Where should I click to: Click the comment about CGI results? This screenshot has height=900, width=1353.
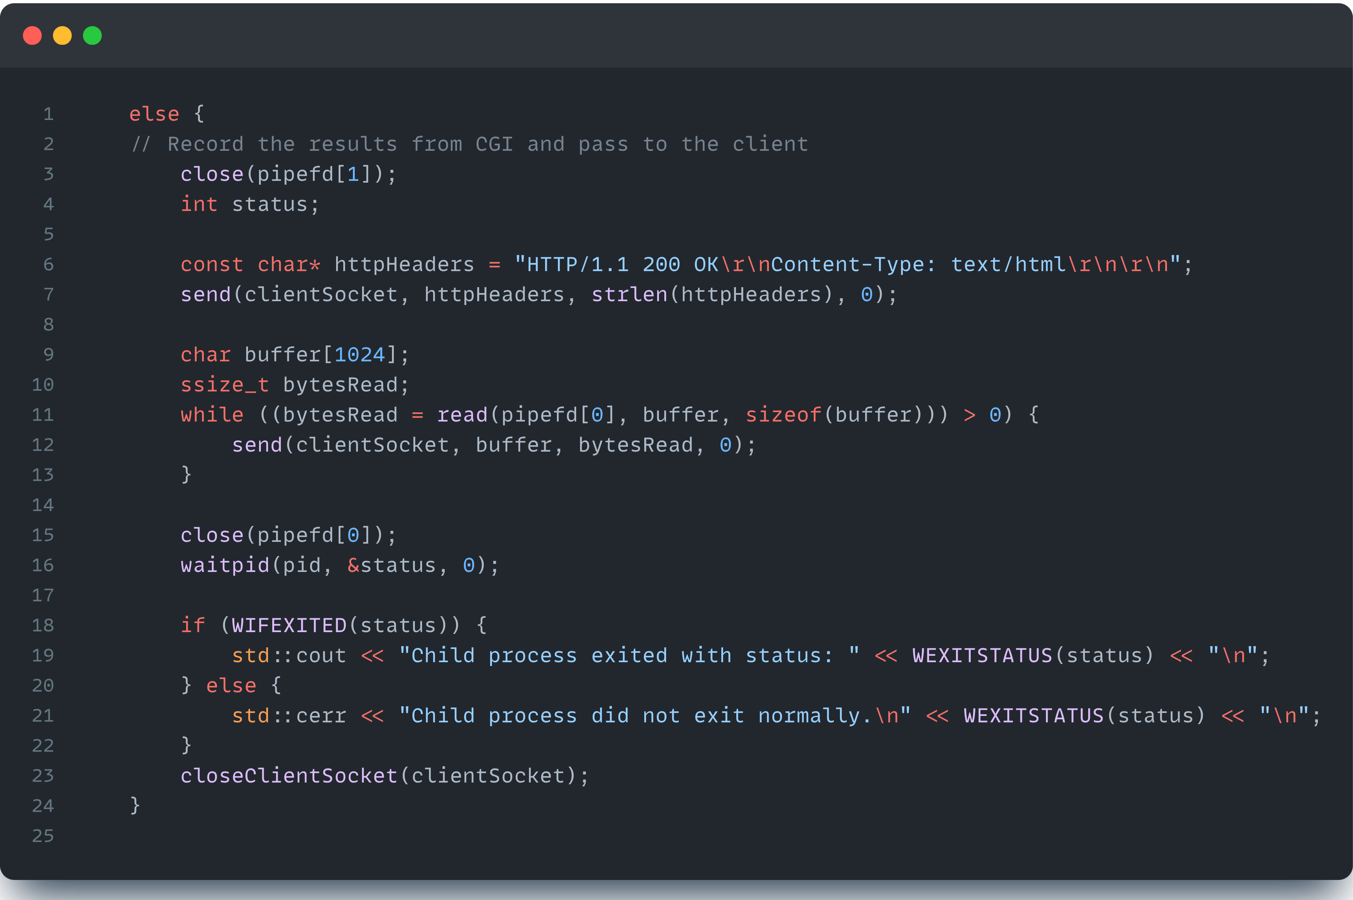tap(470, 144)
